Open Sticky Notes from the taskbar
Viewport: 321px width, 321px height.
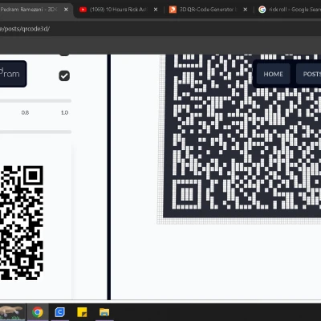[x=82, y=312]
